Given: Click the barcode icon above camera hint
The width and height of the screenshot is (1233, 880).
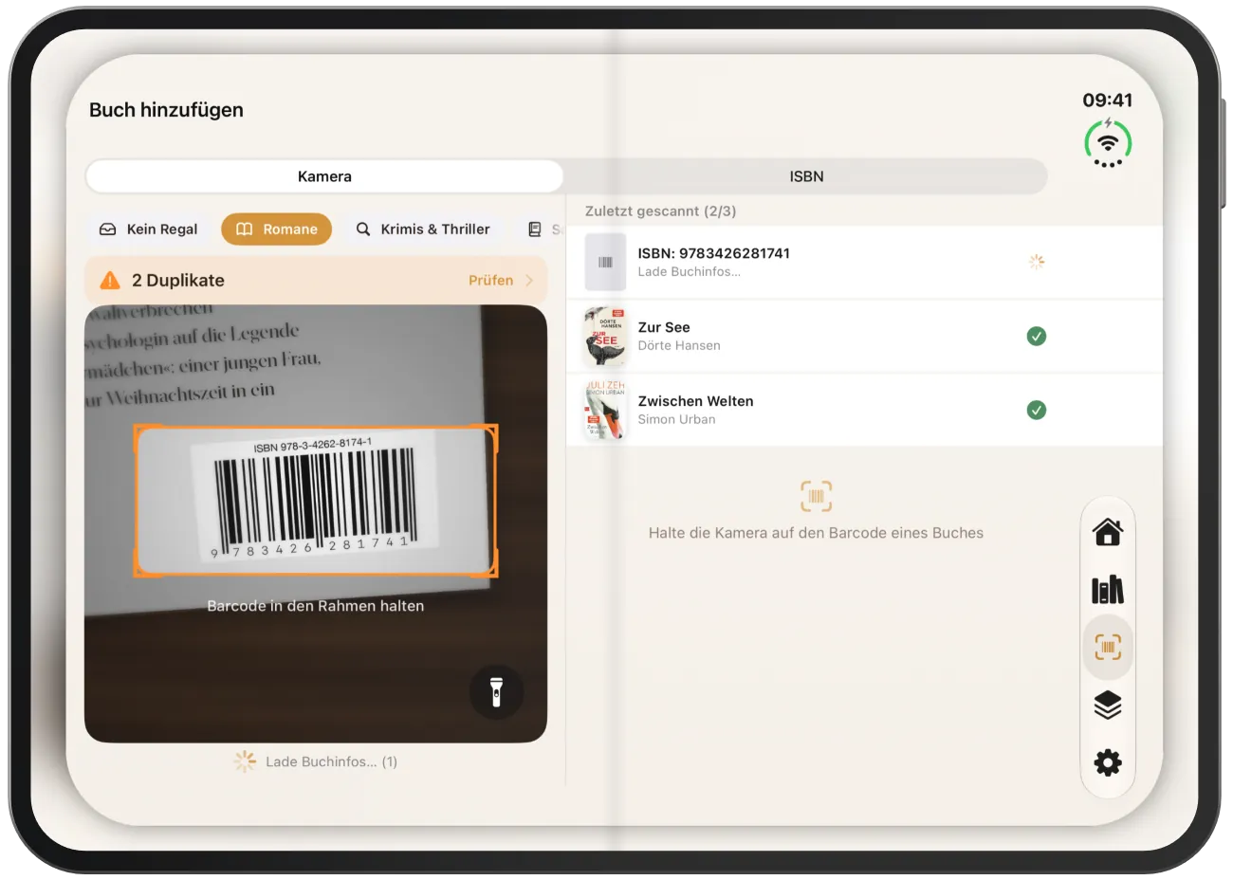Looking at the screenshot, I should (816, 496).
